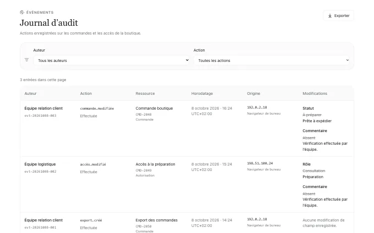This screenshot has width=374, height=233.
Task: Click the download icon in Exporter button
Action: (x=330, y=16)
